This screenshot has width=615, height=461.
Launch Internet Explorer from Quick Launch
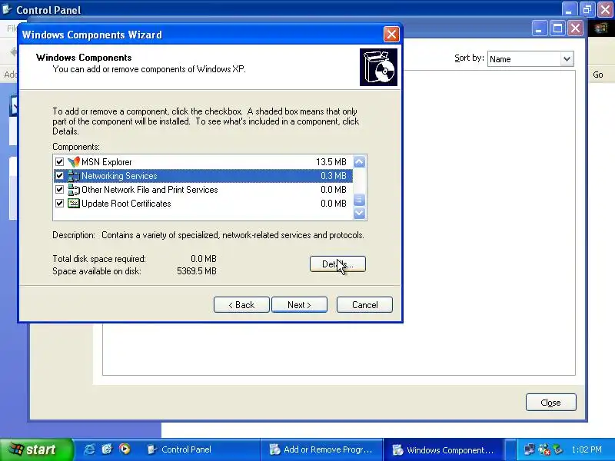click(89, 449)
